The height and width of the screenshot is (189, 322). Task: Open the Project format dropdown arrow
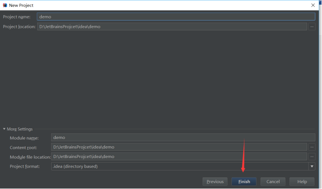tap(312, 166)
